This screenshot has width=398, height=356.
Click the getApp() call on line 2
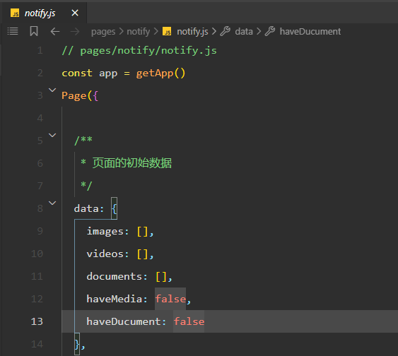(161, 73)
